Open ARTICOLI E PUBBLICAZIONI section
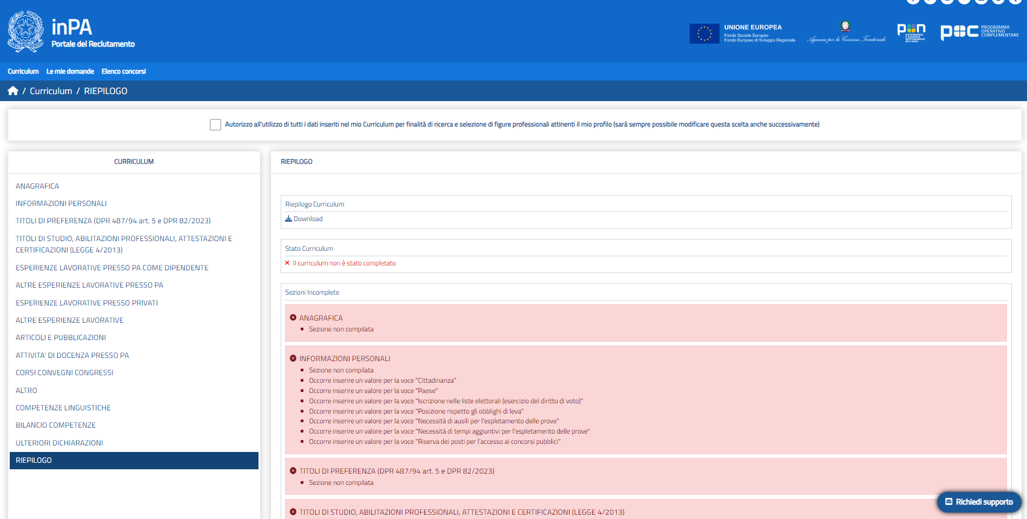 [x=61, y=337]
